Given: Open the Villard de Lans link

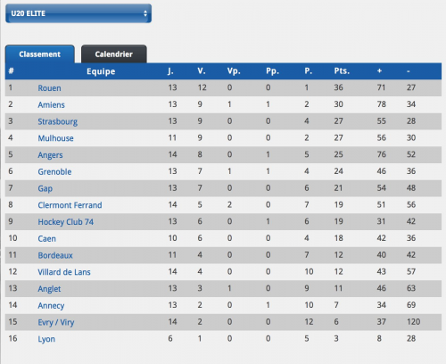Looking at the screenshot, I should click(x=64, y=272).
